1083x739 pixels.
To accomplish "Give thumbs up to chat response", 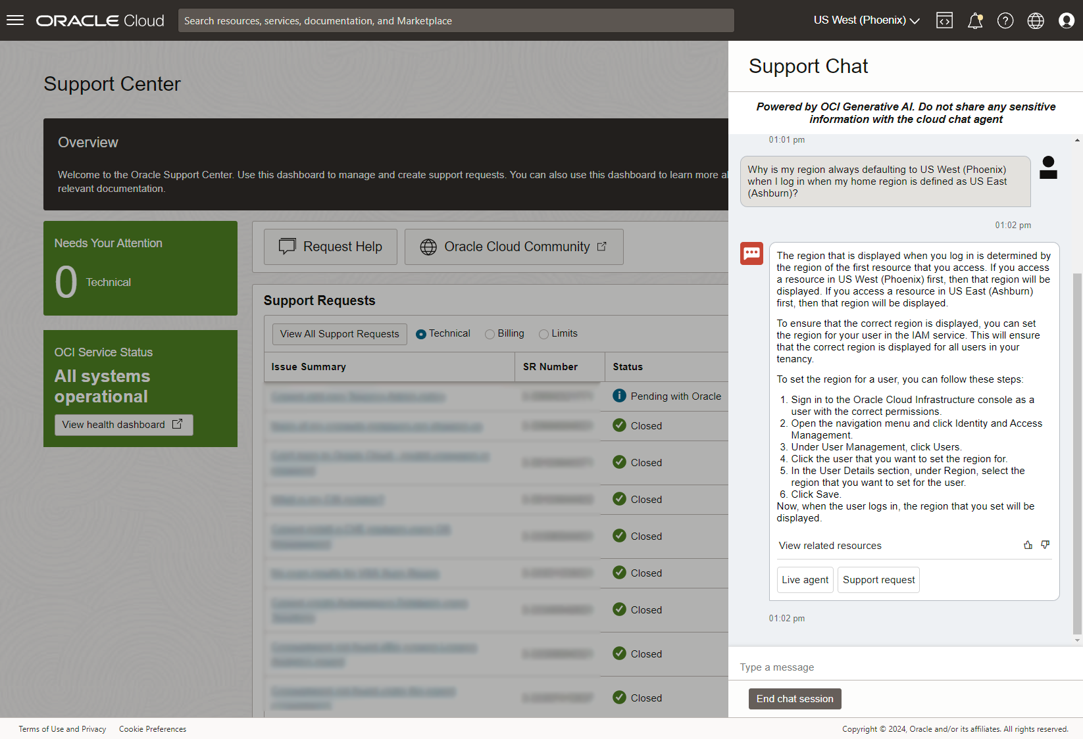I will (x=1028, y=545).
